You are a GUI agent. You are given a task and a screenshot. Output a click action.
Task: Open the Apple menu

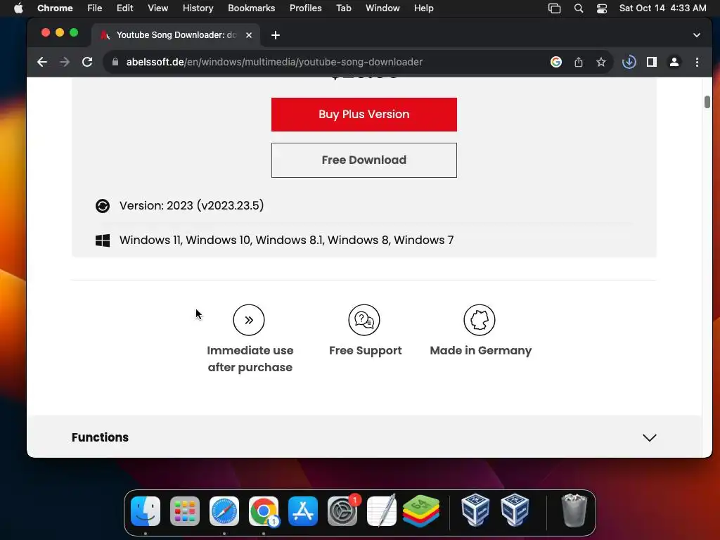pos(18,8)
